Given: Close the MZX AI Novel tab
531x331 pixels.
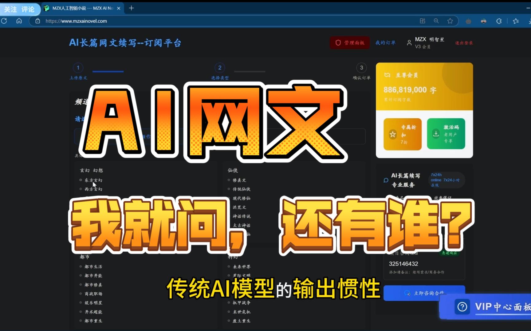Looking at the screenshot, I should pos(119,8).
